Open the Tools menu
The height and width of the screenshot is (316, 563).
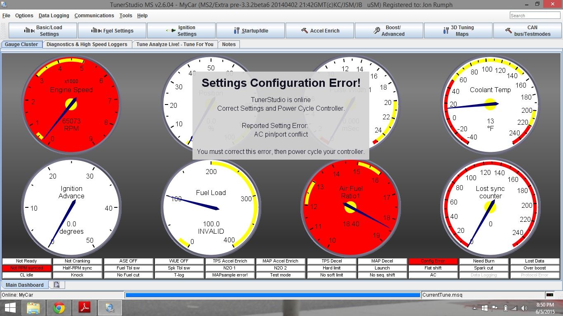[126, 16]
